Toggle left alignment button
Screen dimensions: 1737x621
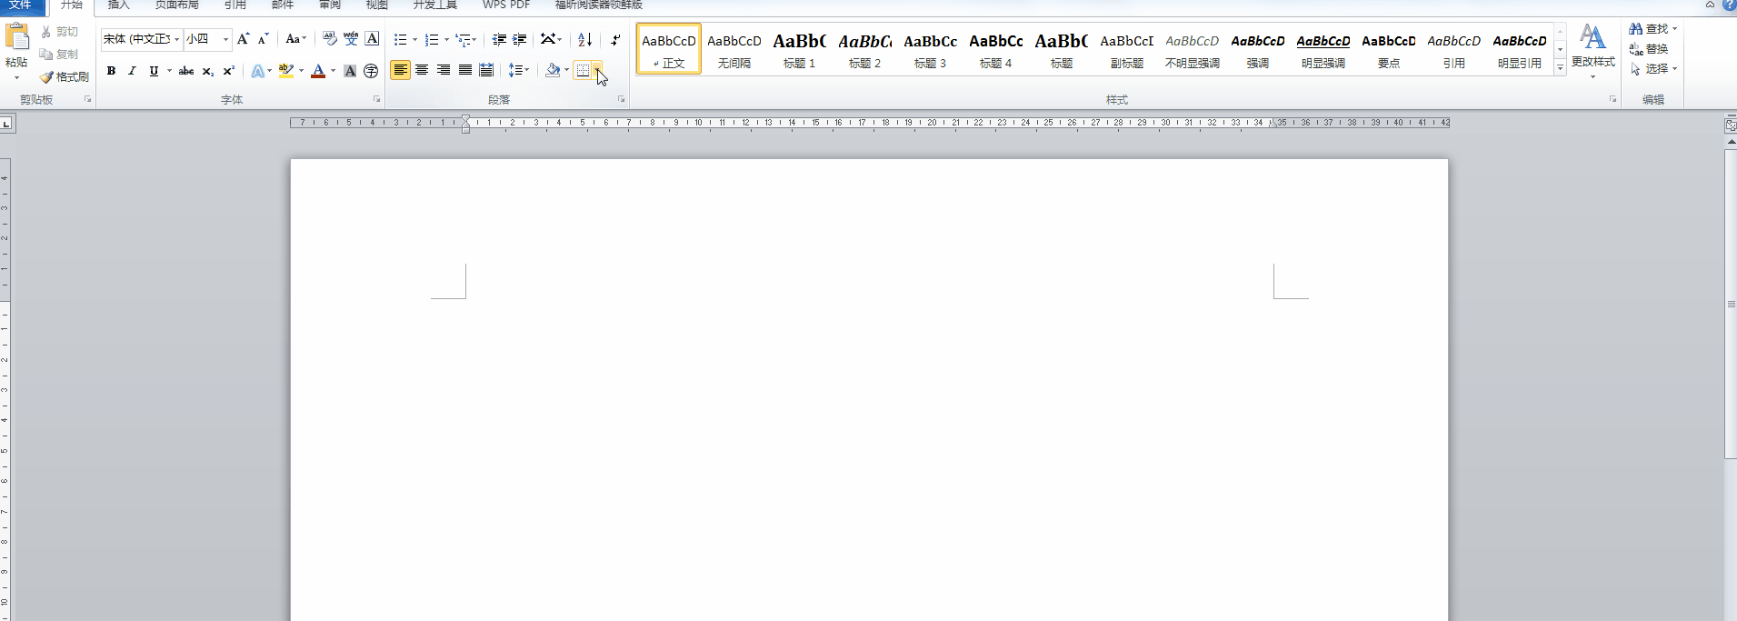(400, 70)
